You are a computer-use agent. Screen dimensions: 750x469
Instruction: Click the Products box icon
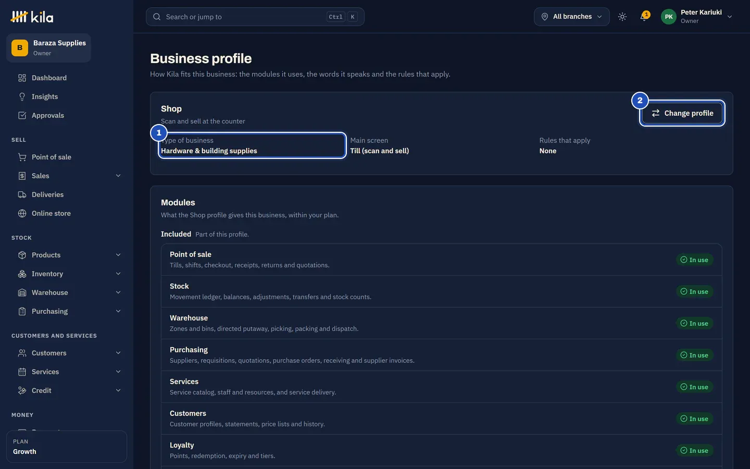22,255
